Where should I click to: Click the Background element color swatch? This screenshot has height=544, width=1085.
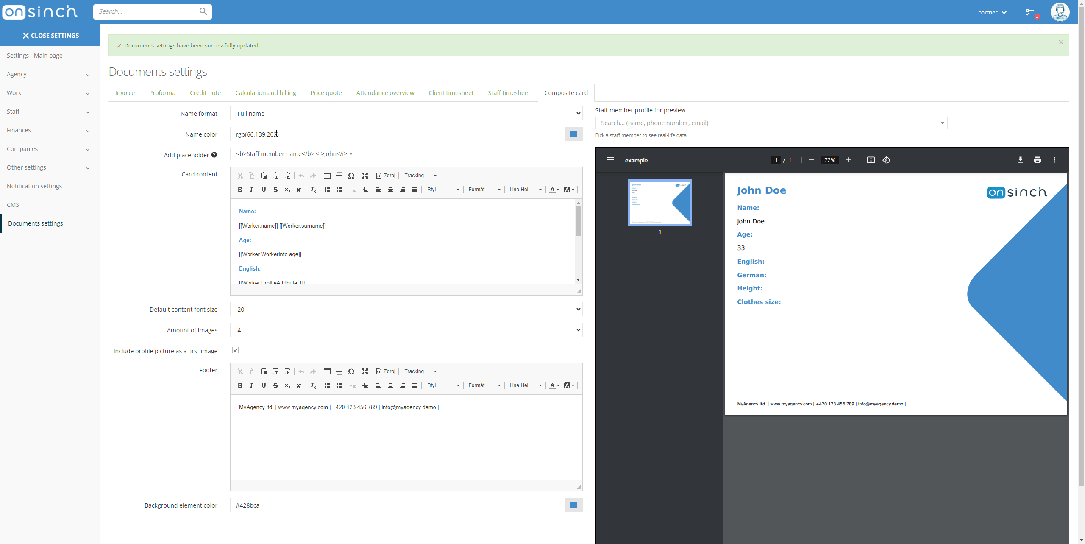pos(573,505)
